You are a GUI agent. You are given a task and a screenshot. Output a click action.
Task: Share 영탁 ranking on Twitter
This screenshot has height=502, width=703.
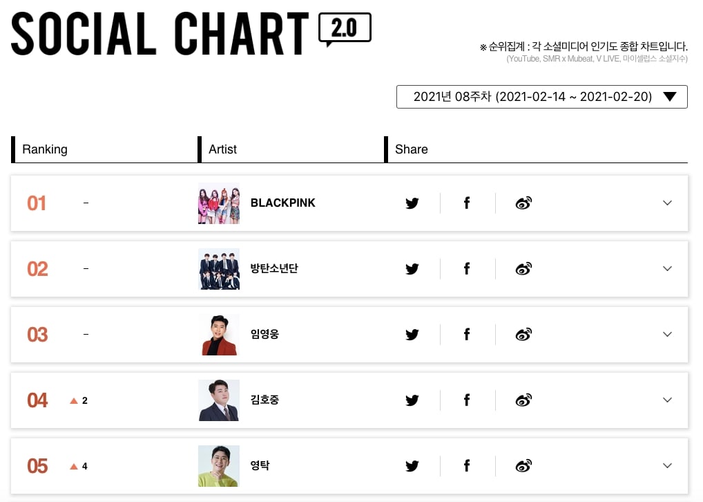pyautogui.click(x=412, y=466)
